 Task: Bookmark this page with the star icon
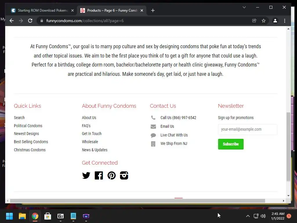(263, 21)
